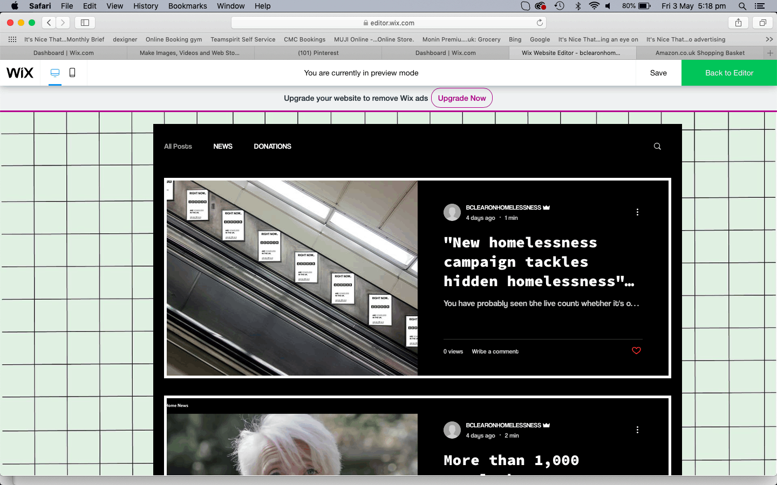
Task: Click the editor.wix.com address bar
Action: pos(388,23)
